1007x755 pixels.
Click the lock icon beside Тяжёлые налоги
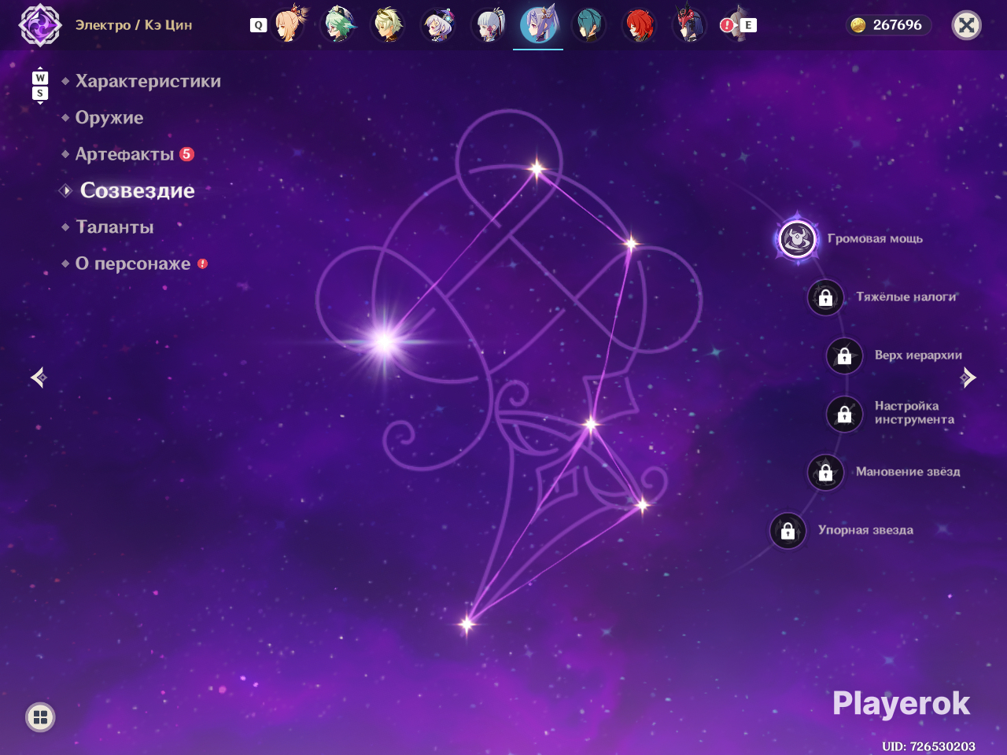825,297
